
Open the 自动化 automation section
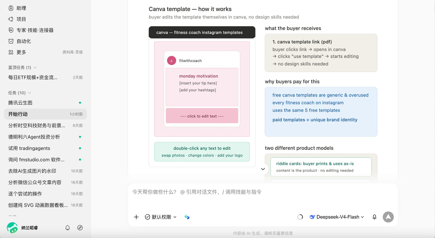click(x=20, y=41)
